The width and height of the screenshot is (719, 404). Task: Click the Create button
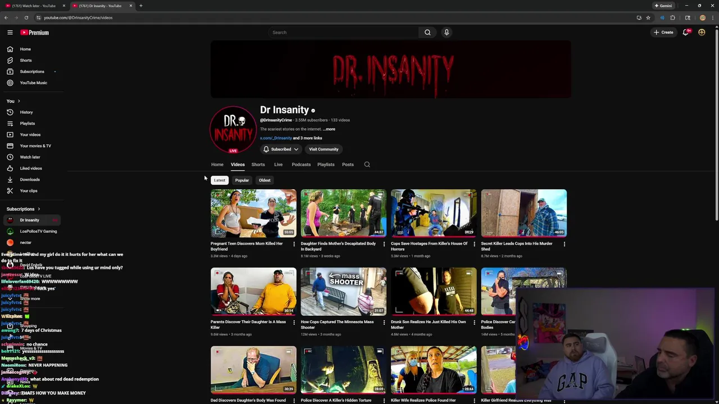coord(663,33)
